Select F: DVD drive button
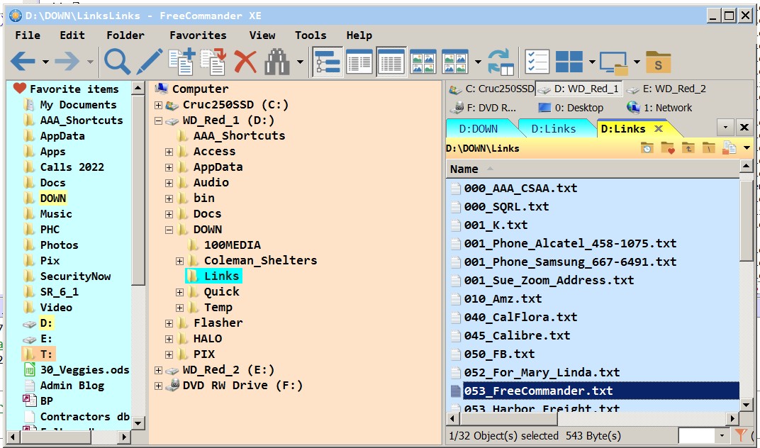 (483, 108)
